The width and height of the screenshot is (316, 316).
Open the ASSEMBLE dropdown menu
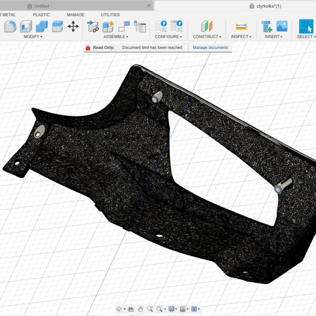tap(117, 37)
